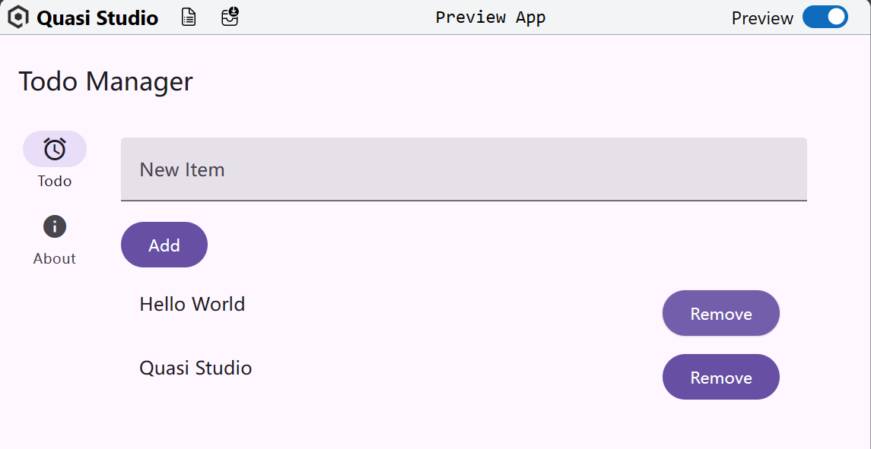The height and width of the screenshot is (449, 871).
Task: Select the Quasi Studio list entry text
Action: 195,368
